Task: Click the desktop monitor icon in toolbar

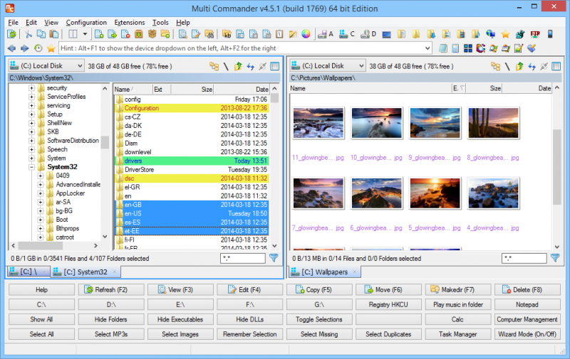Action: pyautogui.click(x=386, y=34)
